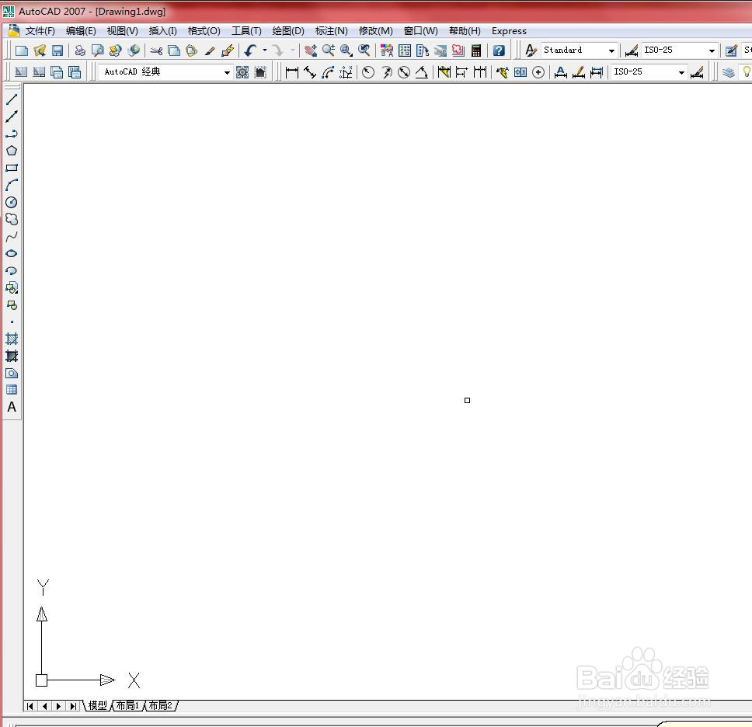
Task: Select the Revision Cloud tool
Action: pos(12,219)
